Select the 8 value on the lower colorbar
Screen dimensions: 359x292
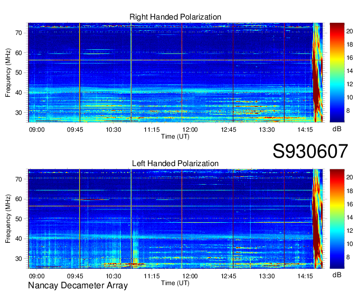tap(348, 257)
